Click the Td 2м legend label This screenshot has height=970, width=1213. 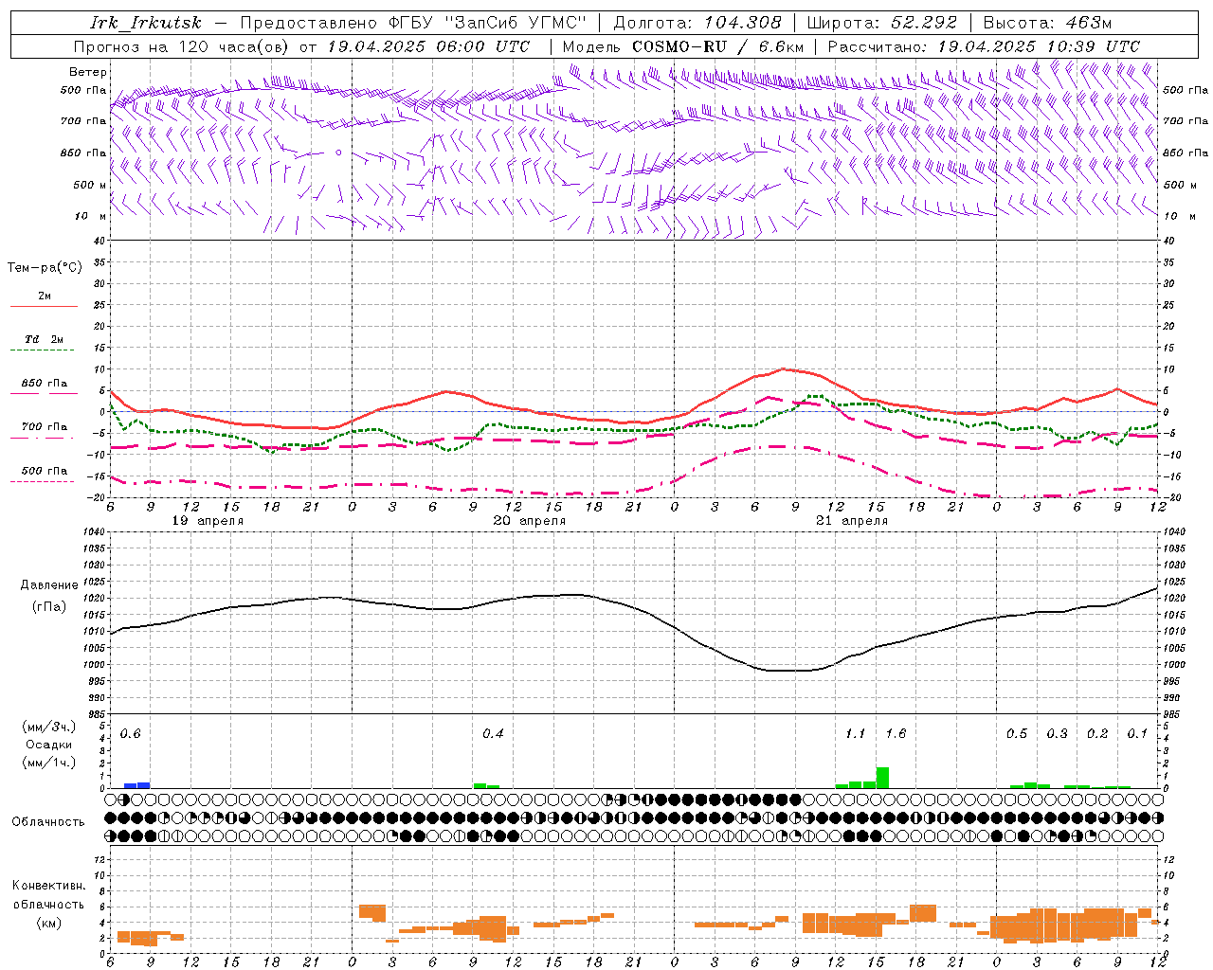pos(44,339)
